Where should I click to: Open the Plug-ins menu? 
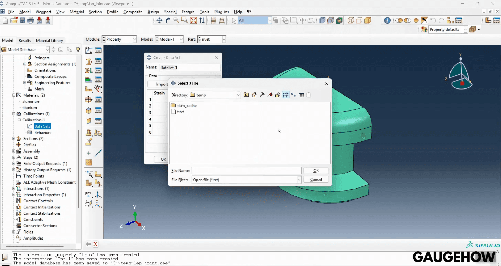[x=222, y=12]
